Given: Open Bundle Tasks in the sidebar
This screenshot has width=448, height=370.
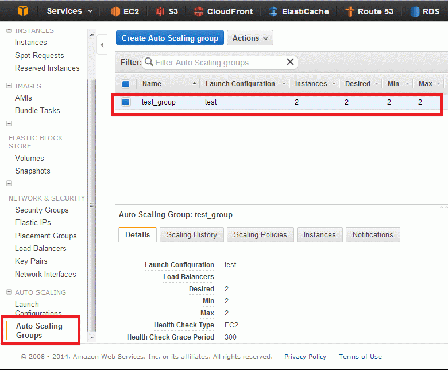Looking at the screenshot, I should pyautogui.click(x=37, y=110).
